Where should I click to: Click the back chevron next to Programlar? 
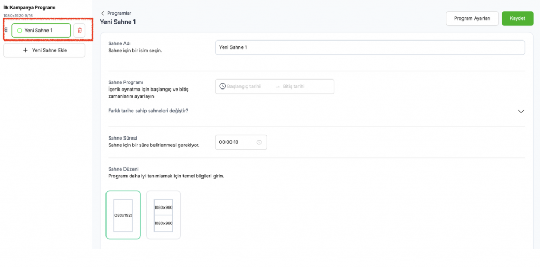[x=102, y=13]
